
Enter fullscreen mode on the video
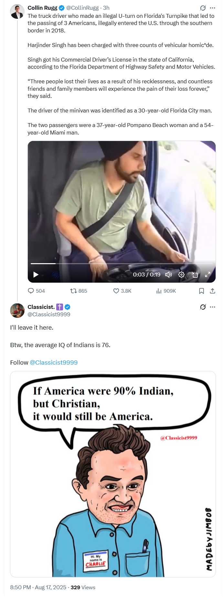pyautogui.click(x=208, y=275)
